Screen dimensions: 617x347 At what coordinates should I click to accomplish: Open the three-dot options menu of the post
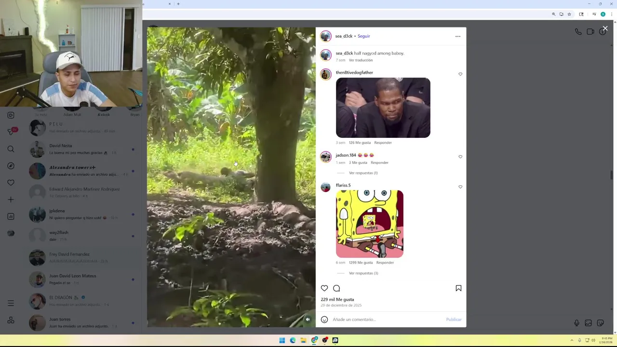457,36
